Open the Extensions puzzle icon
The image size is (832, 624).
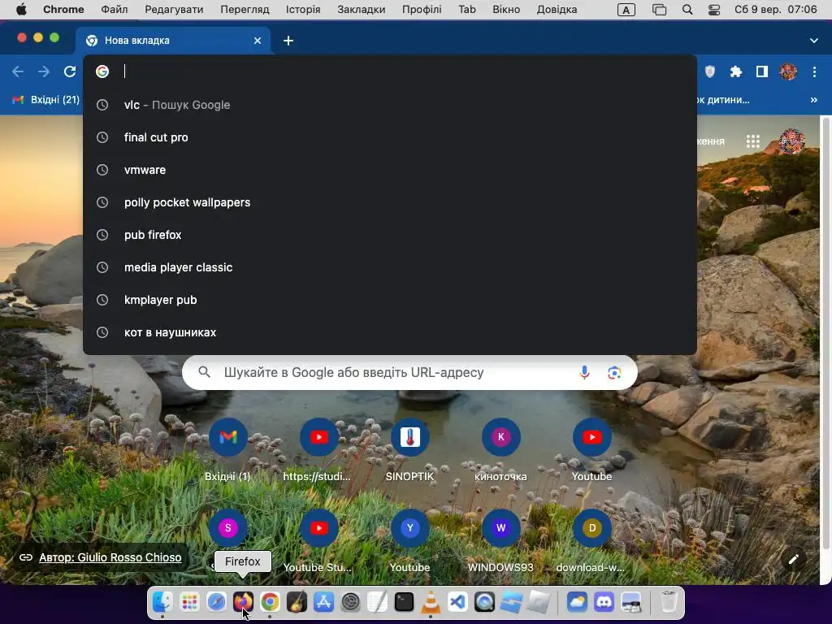735,71
